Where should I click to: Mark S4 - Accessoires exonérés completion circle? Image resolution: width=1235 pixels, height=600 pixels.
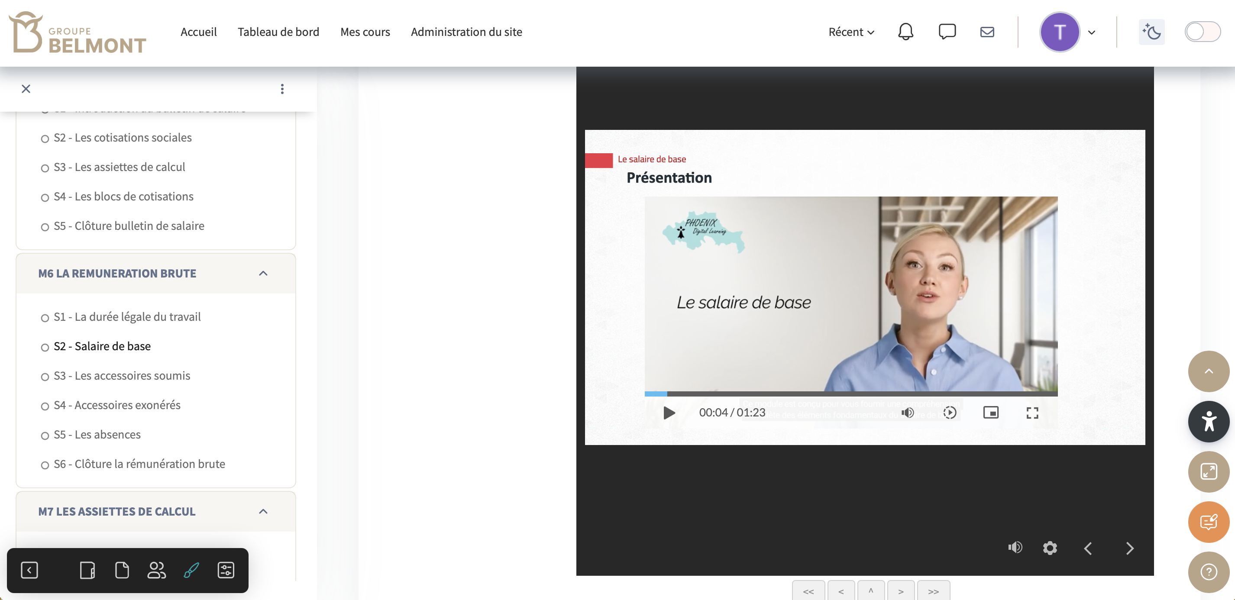coord(45,406)
